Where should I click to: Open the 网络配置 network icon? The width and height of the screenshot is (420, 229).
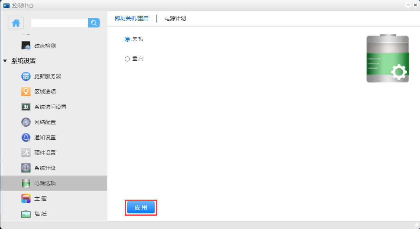tap(26, 122)
